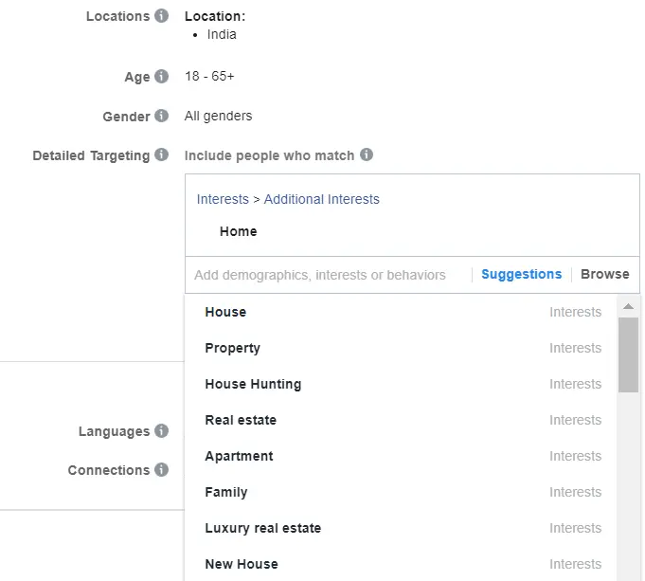645x581 pixels.
Task: Click the Connections info icon
Action: click(x=162, y=470)
